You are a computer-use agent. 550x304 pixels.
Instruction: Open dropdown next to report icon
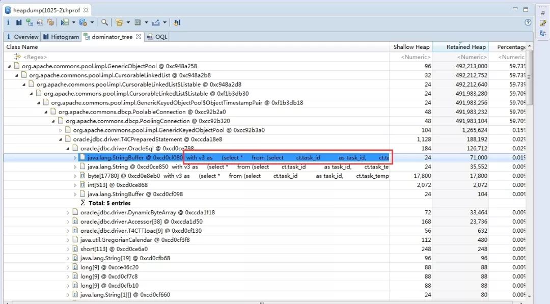click(74, 22)
